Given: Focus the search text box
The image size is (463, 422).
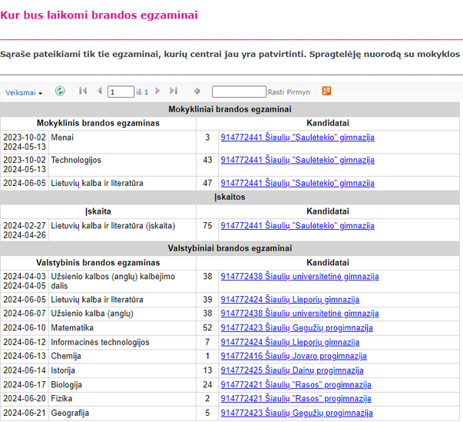Looking at the screenshot, I should coord(239,91).
